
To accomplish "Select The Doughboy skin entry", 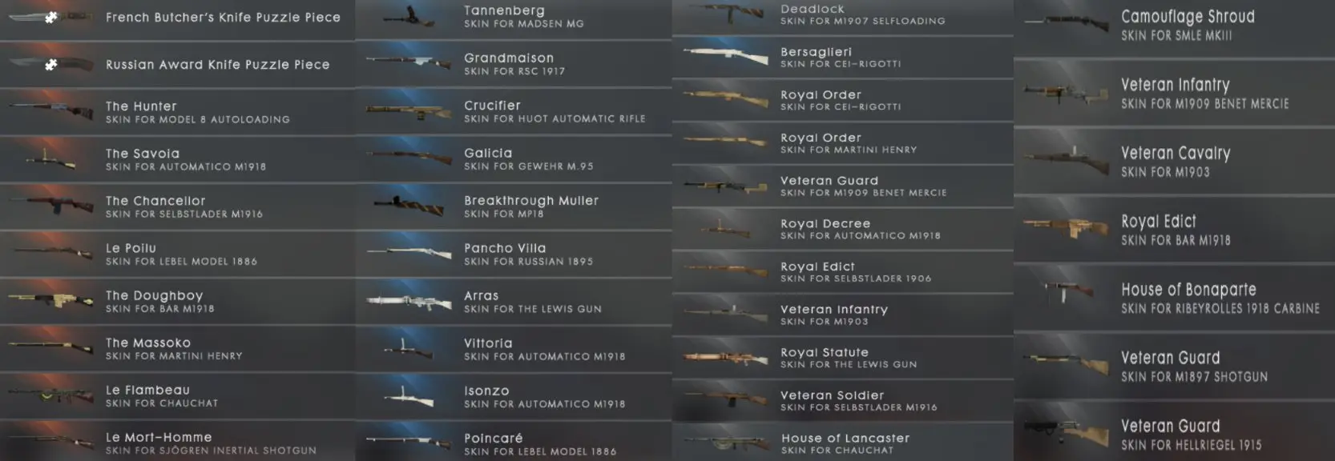I will (177, 302).
